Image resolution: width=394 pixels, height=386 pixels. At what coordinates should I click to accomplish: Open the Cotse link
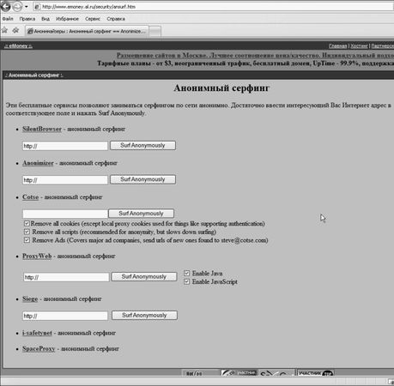click(x=30, y=197)
